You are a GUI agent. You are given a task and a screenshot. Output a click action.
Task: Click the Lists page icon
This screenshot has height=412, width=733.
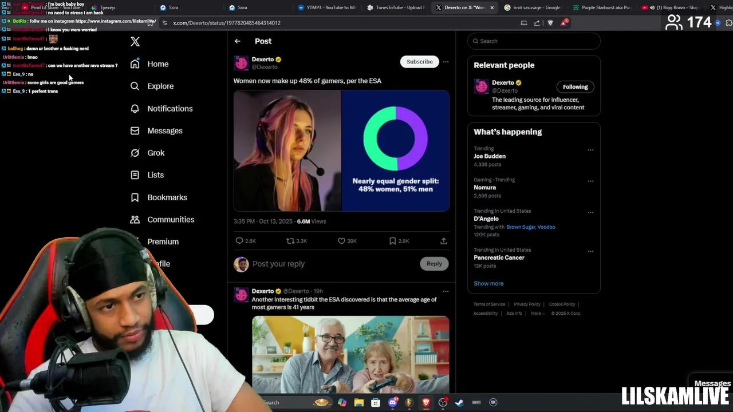coord(135,175)
